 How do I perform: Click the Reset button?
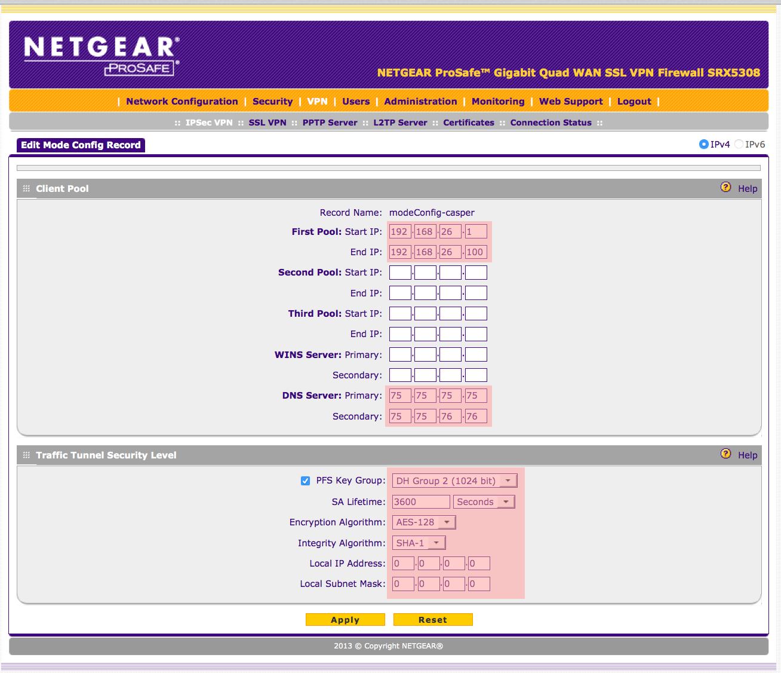coord(433,620)
